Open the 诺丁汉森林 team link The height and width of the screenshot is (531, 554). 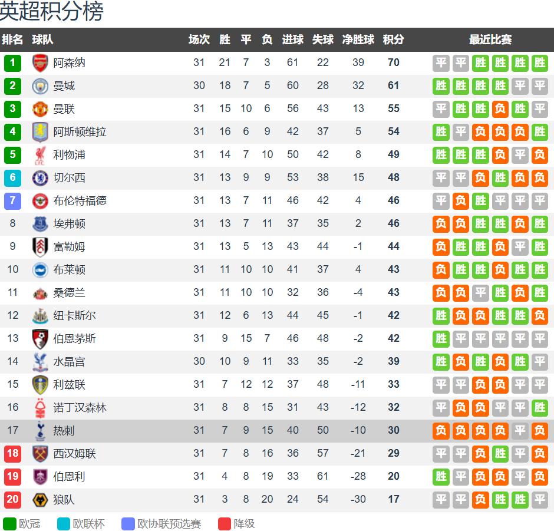click(x=80, y=408)
